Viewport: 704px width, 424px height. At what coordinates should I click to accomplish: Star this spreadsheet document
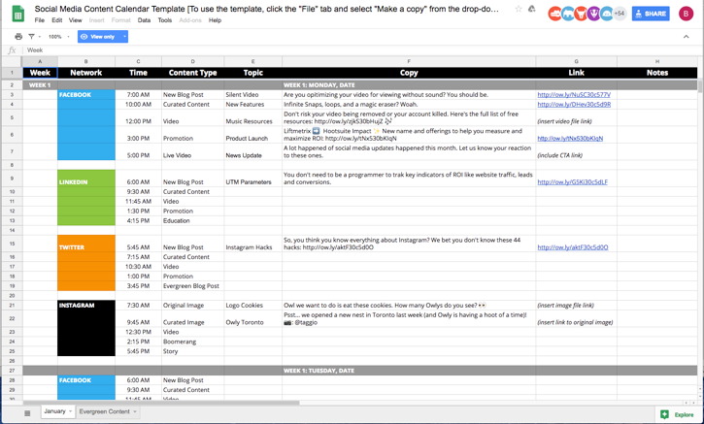point(519,9)
